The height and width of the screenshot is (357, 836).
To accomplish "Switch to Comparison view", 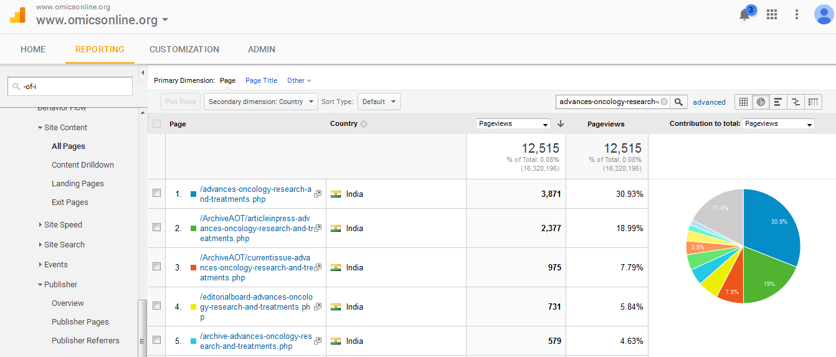I will pos(796,102).
